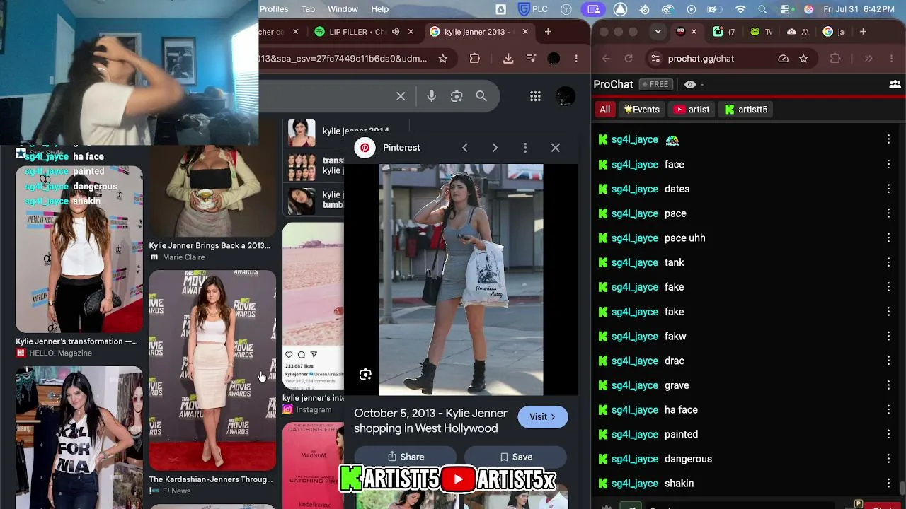Select the Events chat filter

point(641,110)
